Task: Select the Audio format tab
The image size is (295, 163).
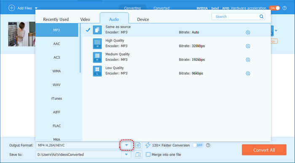Action: 114,19
